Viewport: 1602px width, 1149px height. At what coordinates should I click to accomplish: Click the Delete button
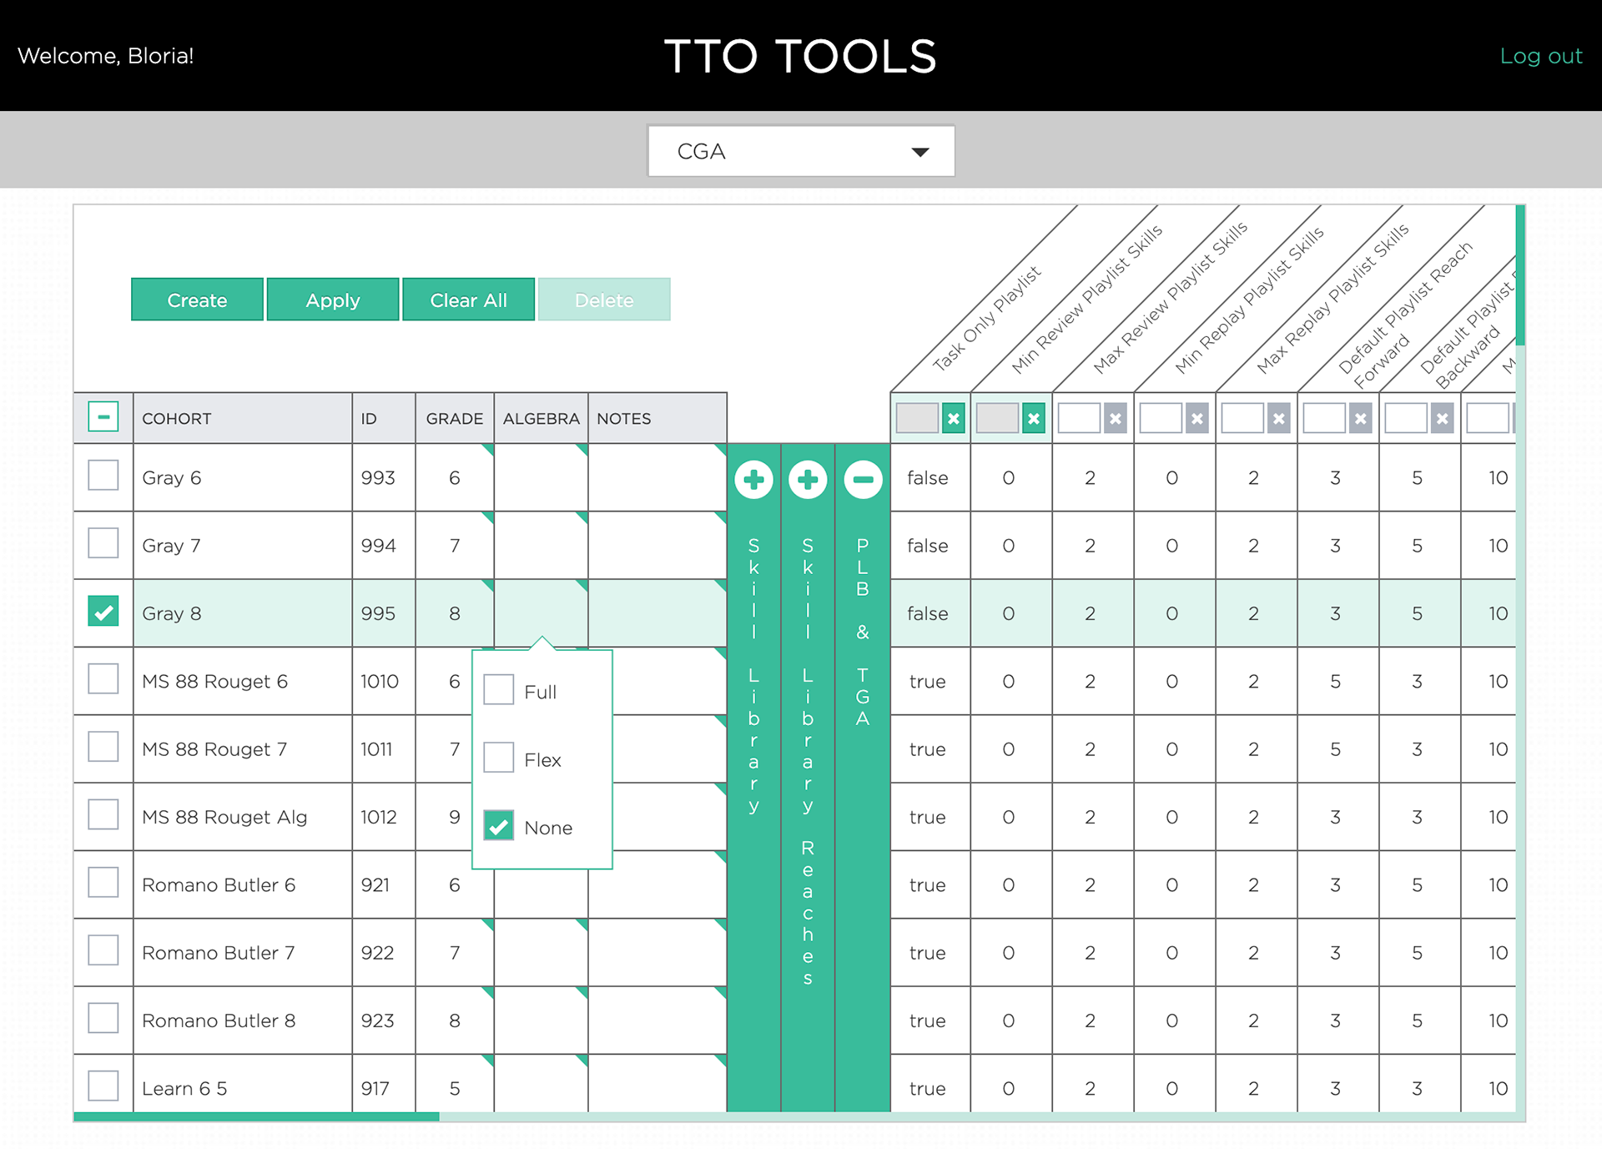point(604,300)
